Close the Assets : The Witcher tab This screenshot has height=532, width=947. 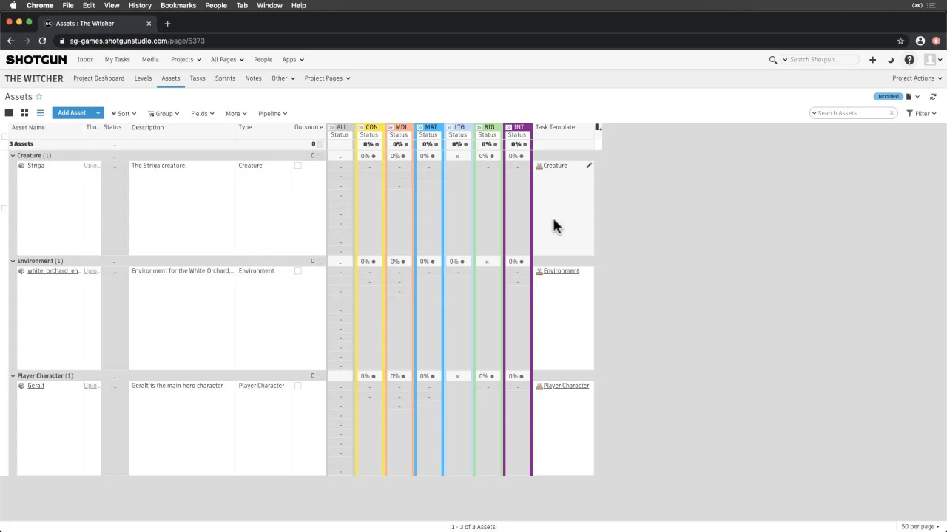(149, 24)
